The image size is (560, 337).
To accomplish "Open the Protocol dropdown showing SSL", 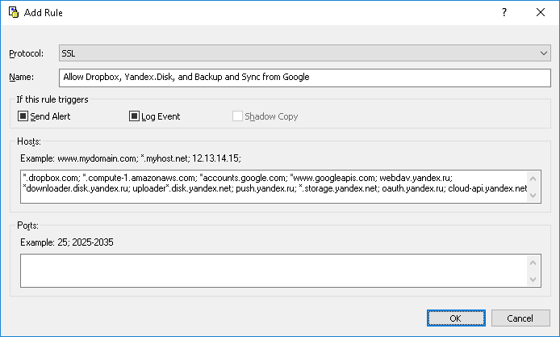I will 304,53.
